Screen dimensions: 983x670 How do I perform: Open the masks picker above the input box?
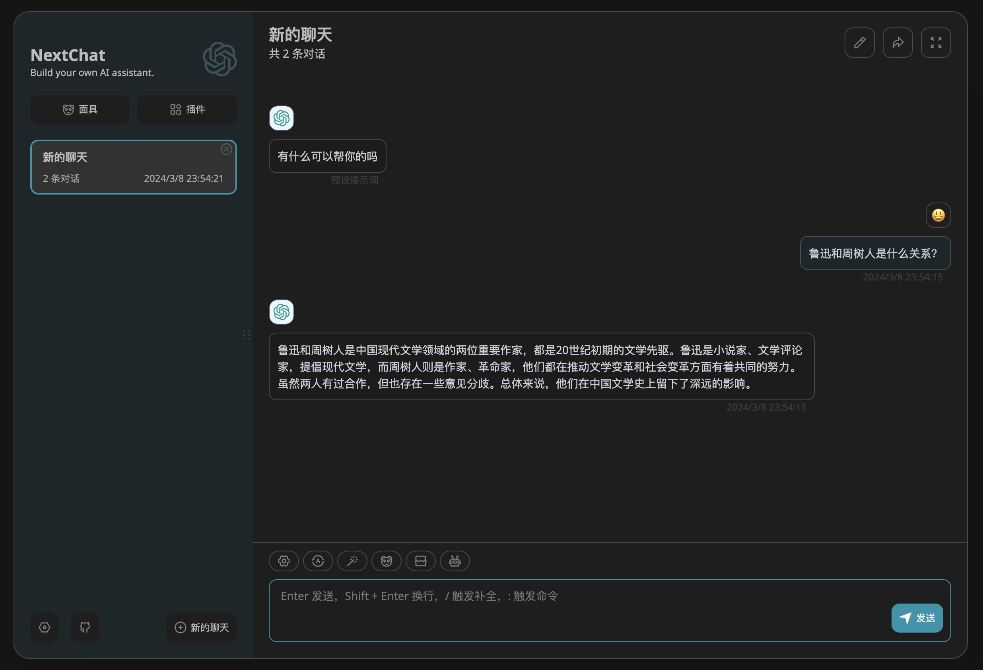pyautogui.click(x=386, y=561)
